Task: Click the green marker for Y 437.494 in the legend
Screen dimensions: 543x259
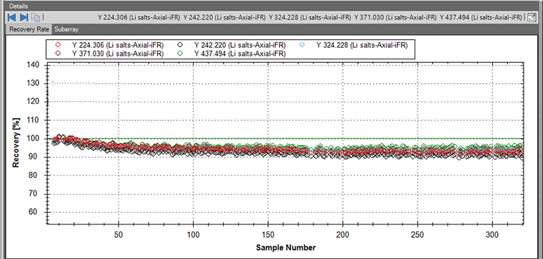Action: 180,53
